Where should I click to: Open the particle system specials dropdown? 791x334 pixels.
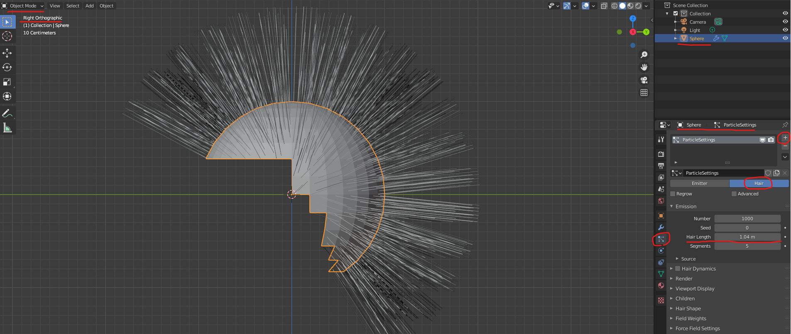(x=785, y=157)
